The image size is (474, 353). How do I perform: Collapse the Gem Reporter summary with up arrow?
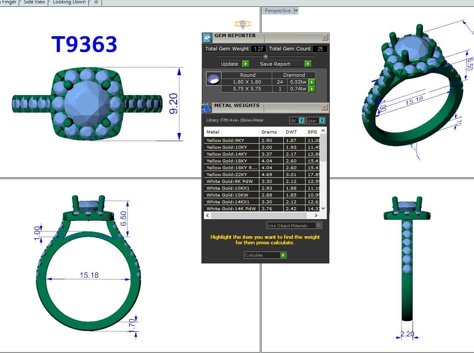pos(266,56)
